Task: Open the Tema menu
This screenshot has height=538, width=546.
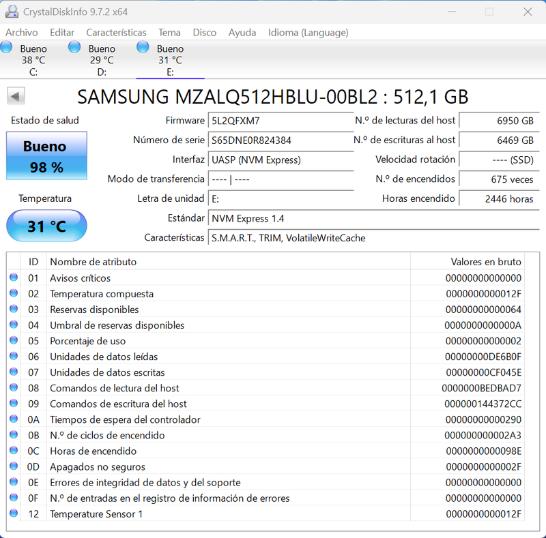Action: [x=169, y=32]
